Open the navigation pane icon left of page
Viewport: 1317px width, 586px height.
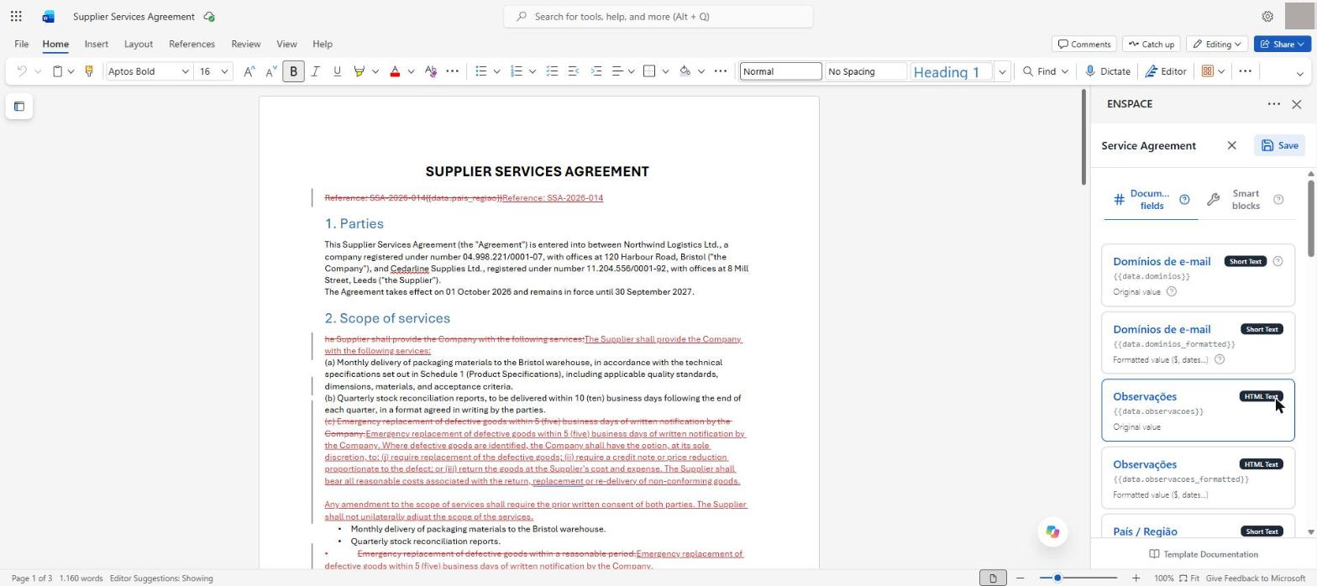19,106
